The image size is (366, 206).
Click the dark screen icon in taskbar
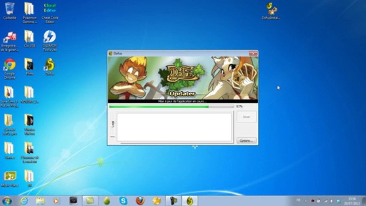point(74,201)
